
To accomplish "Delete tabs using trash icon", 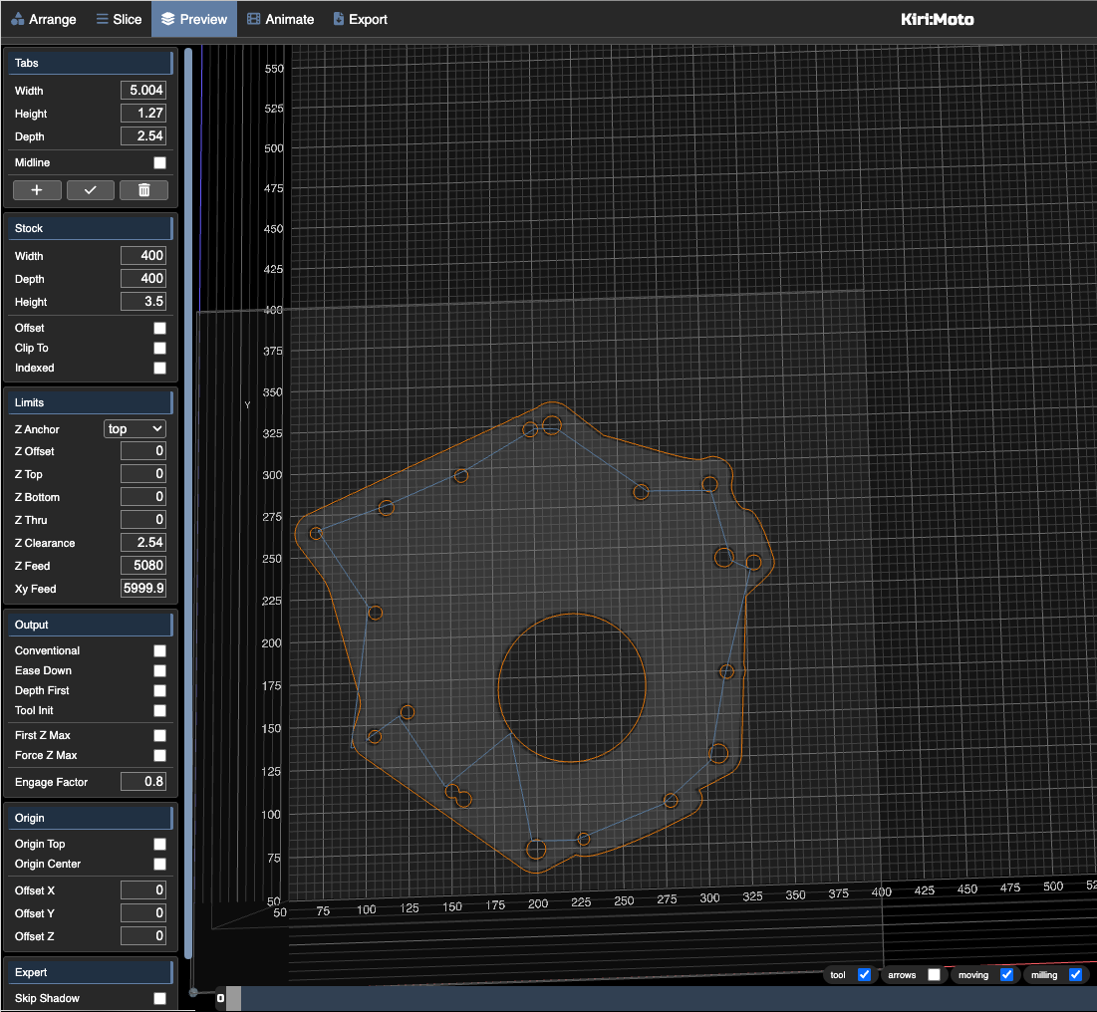I will coord(143,190).
